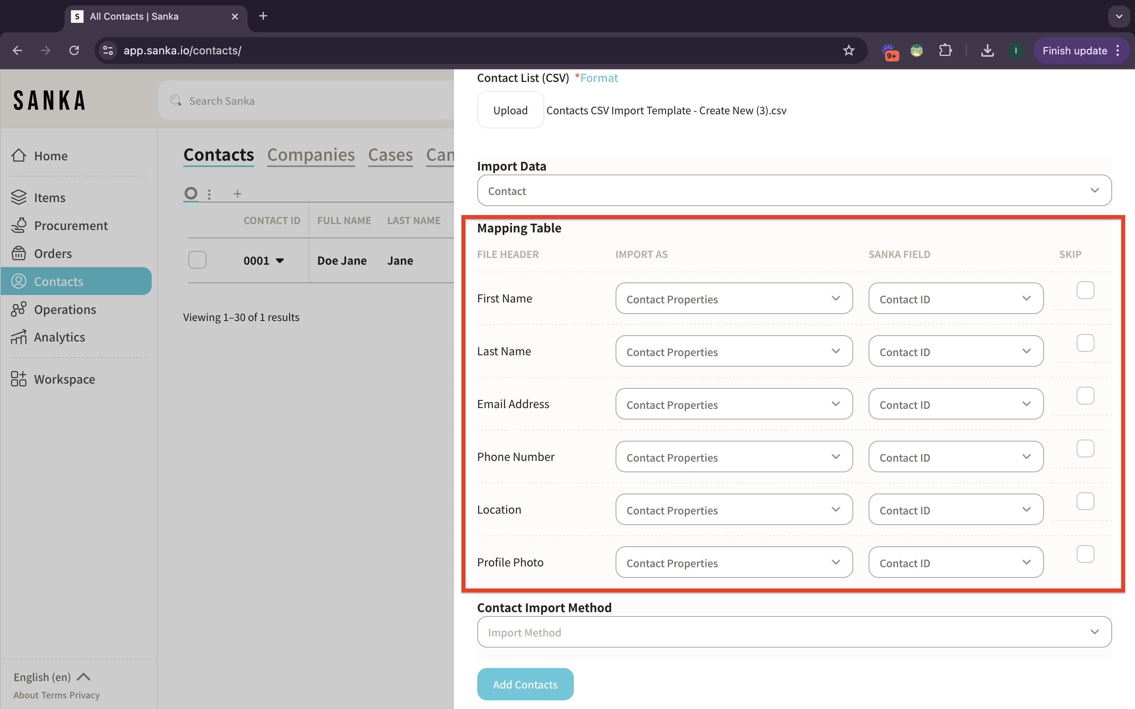Open browser downloads icon
This screenshot has height=709, width=1135.
click(x=987, y=51)
